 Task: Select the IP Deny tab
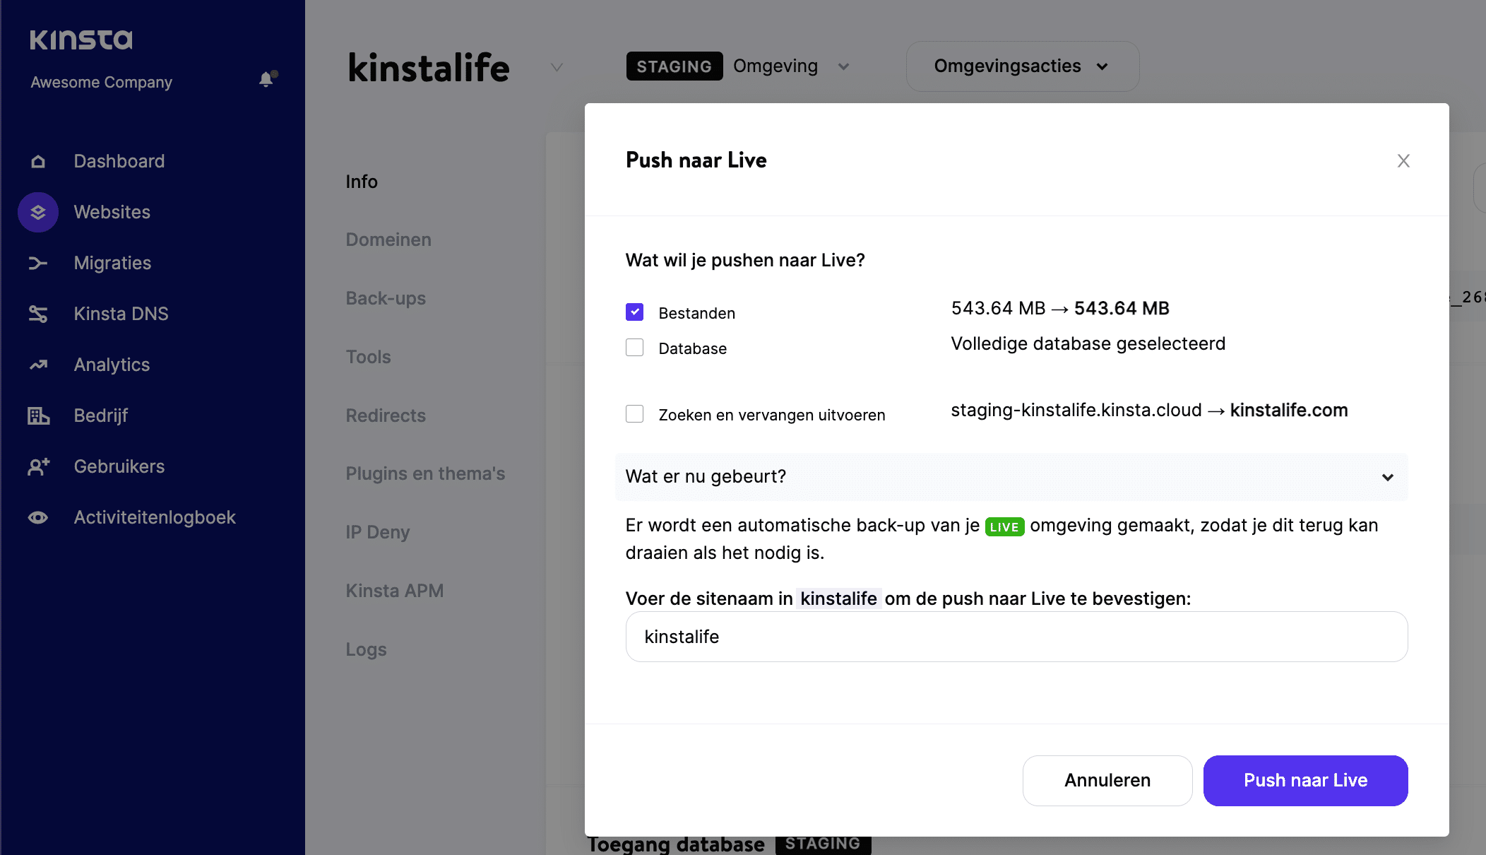377,532
